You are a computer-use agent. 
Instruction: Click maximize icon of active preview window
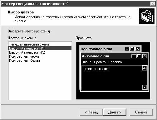139,56
